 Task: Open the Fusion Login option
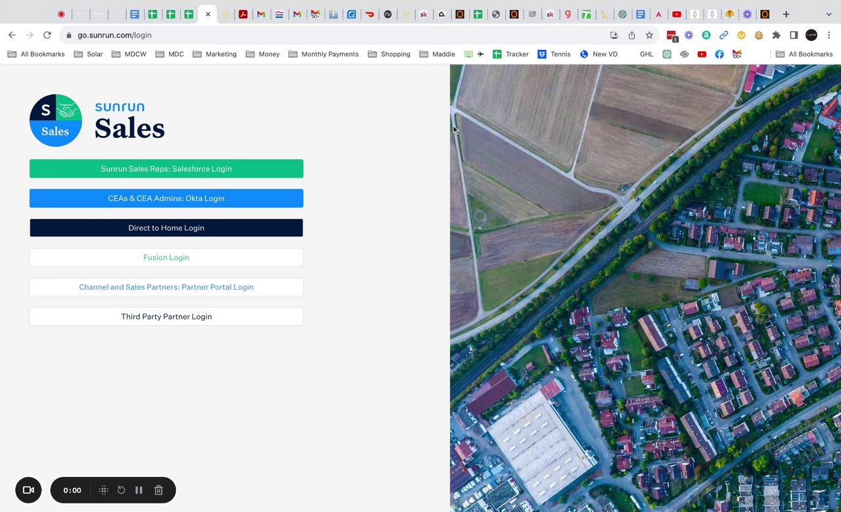click(x=166, y=258)
